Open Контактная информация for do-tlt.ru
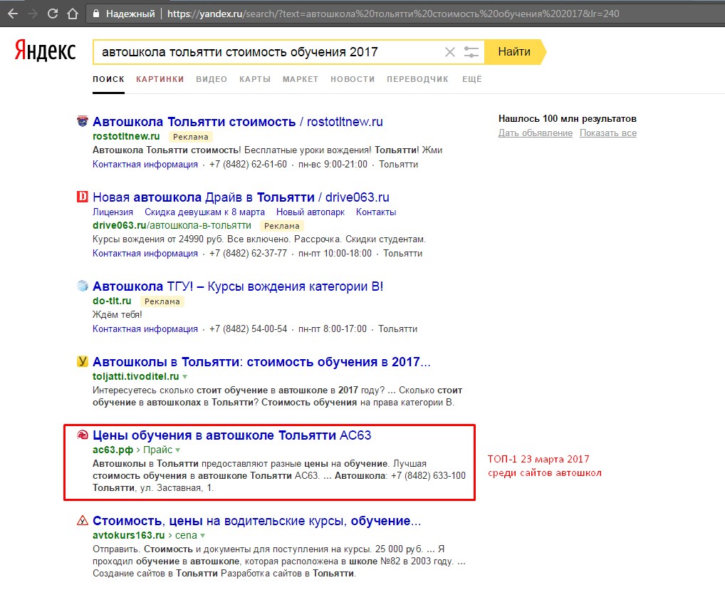725x595 pixels. click(145, 328)
